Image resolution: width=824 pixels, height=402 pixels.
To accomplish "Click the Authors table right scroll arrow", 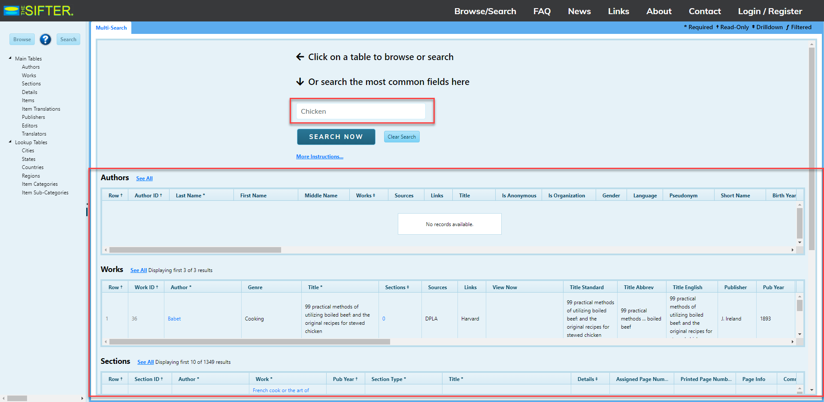I will point(792,250).
